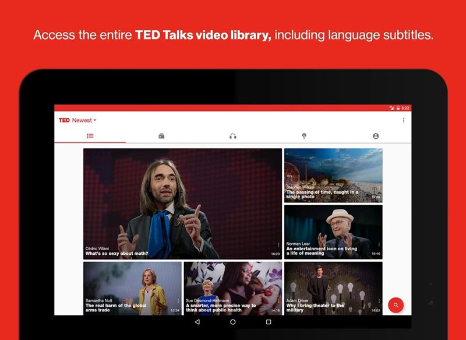Switch to the talks list tab
466x340 pixels.
[x=90, y=136]
